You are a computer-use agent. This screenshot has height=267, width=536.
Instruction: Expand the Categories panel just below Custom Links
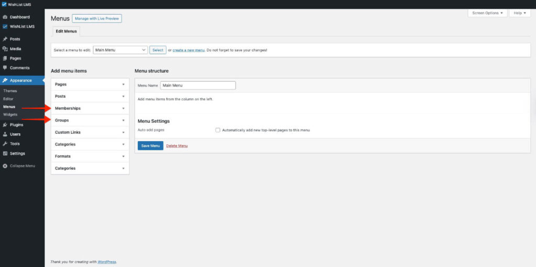tap(90, 144)
